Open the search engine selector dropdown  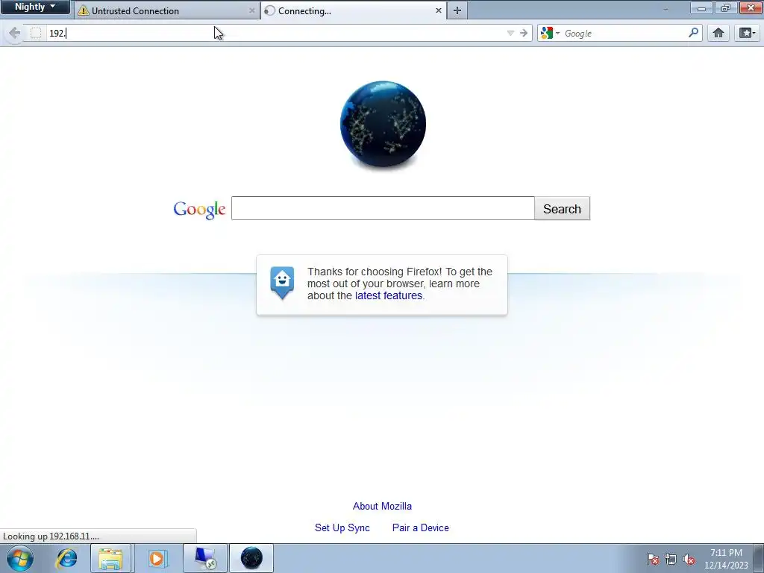(550, 33)
